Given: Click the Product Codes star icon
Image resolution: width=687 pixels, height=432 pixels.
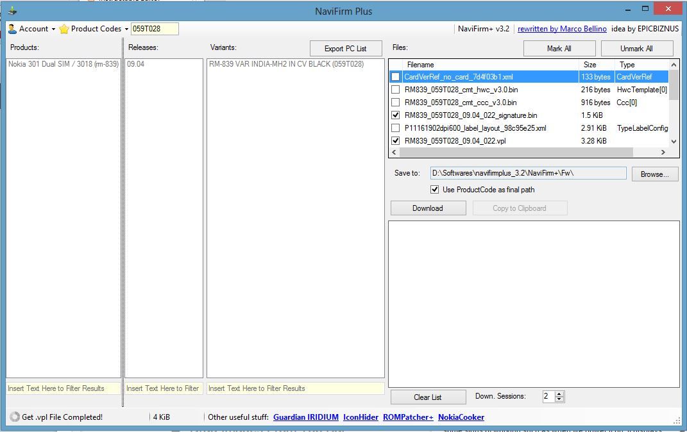Looking at the screenshot, I should click(x=64, y=29).
